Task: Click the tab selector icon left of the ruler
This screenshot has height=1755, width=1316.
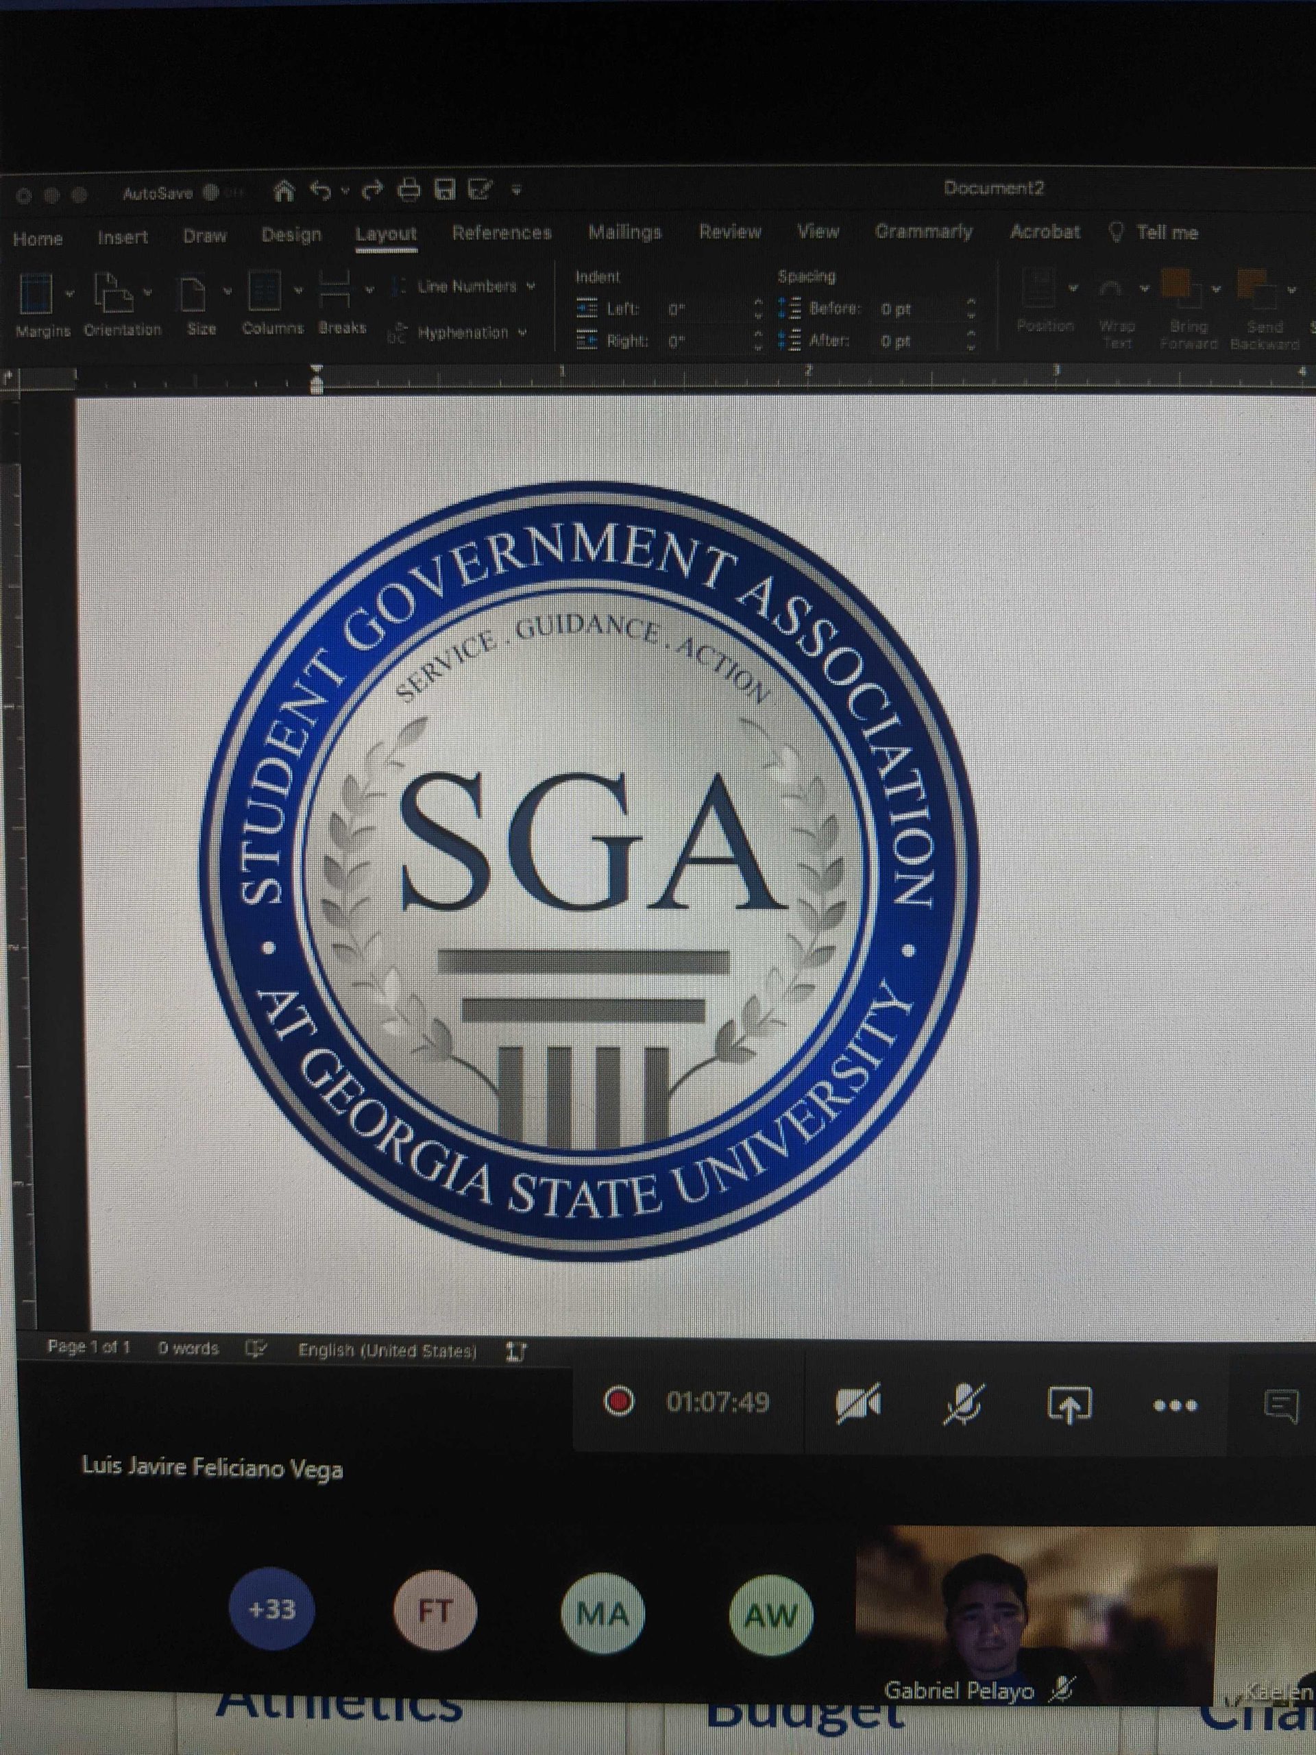Action: (10, 379)
